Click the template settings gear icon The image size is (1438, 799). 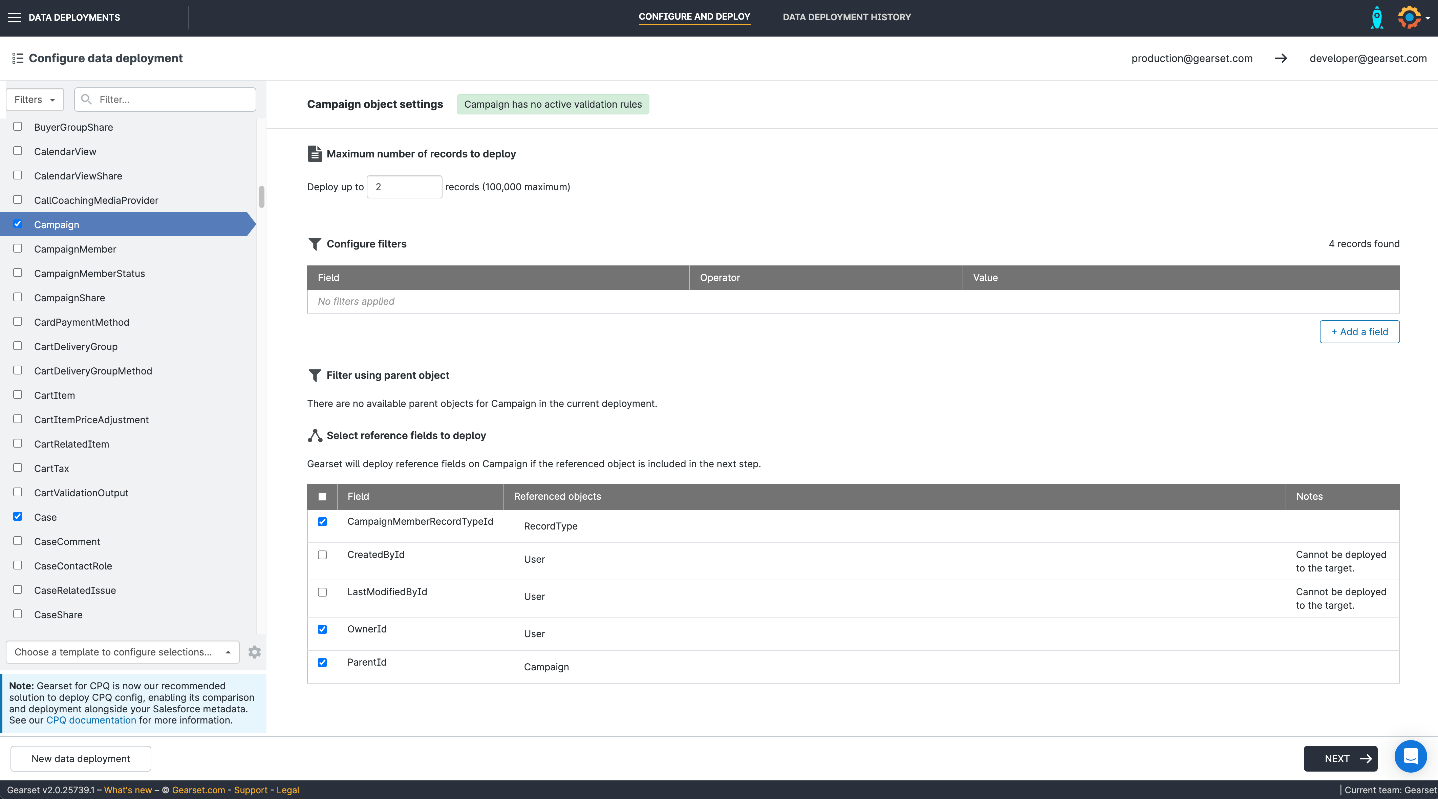click(255, 652)
